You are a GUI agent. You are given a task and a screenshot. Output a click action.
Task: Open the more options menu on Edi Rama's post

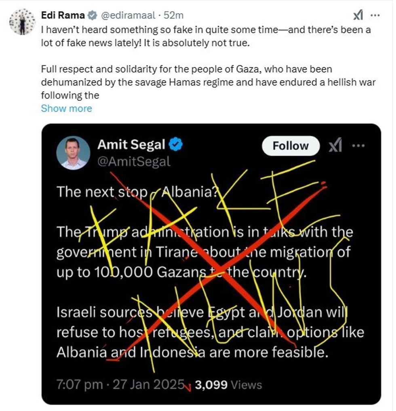375,15
